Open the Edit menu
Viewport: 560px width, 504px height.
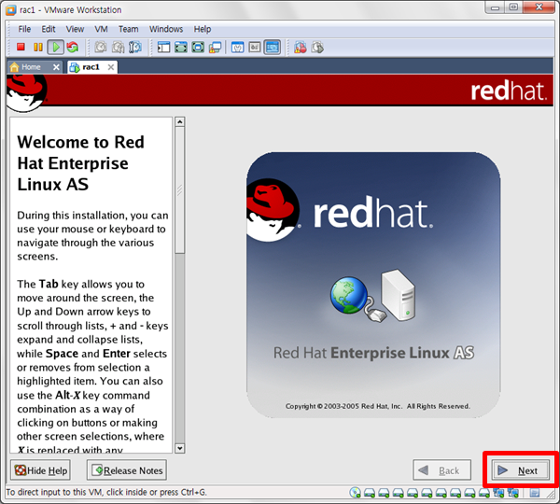tap(49, 29)
